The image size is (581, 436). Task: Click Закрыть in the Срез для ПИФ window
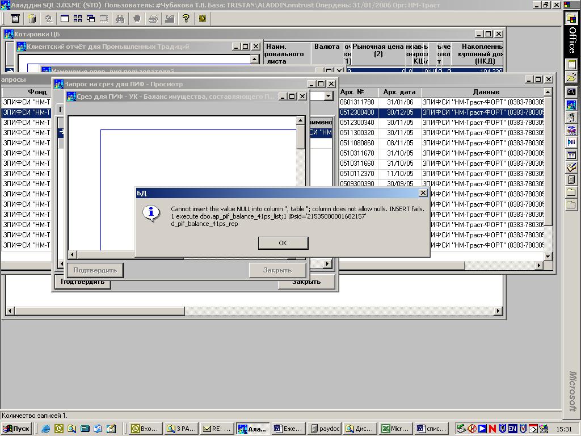(277, 270)
